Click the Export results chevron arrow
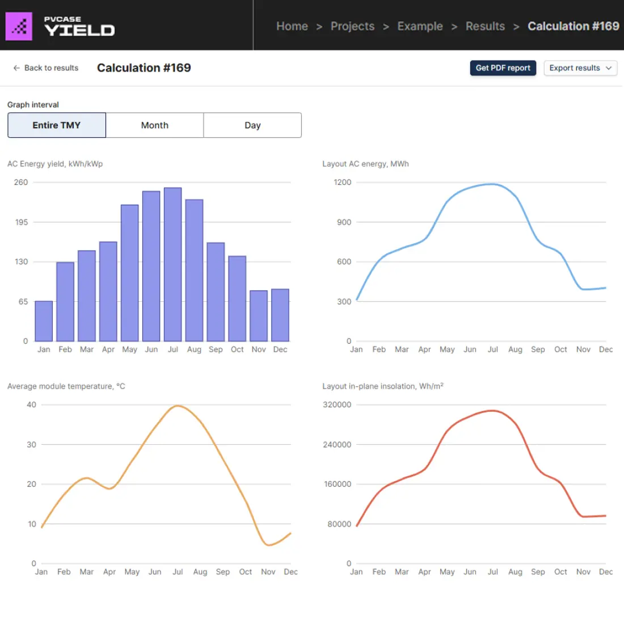Viewport: 624px width, 624px height. 609,68
